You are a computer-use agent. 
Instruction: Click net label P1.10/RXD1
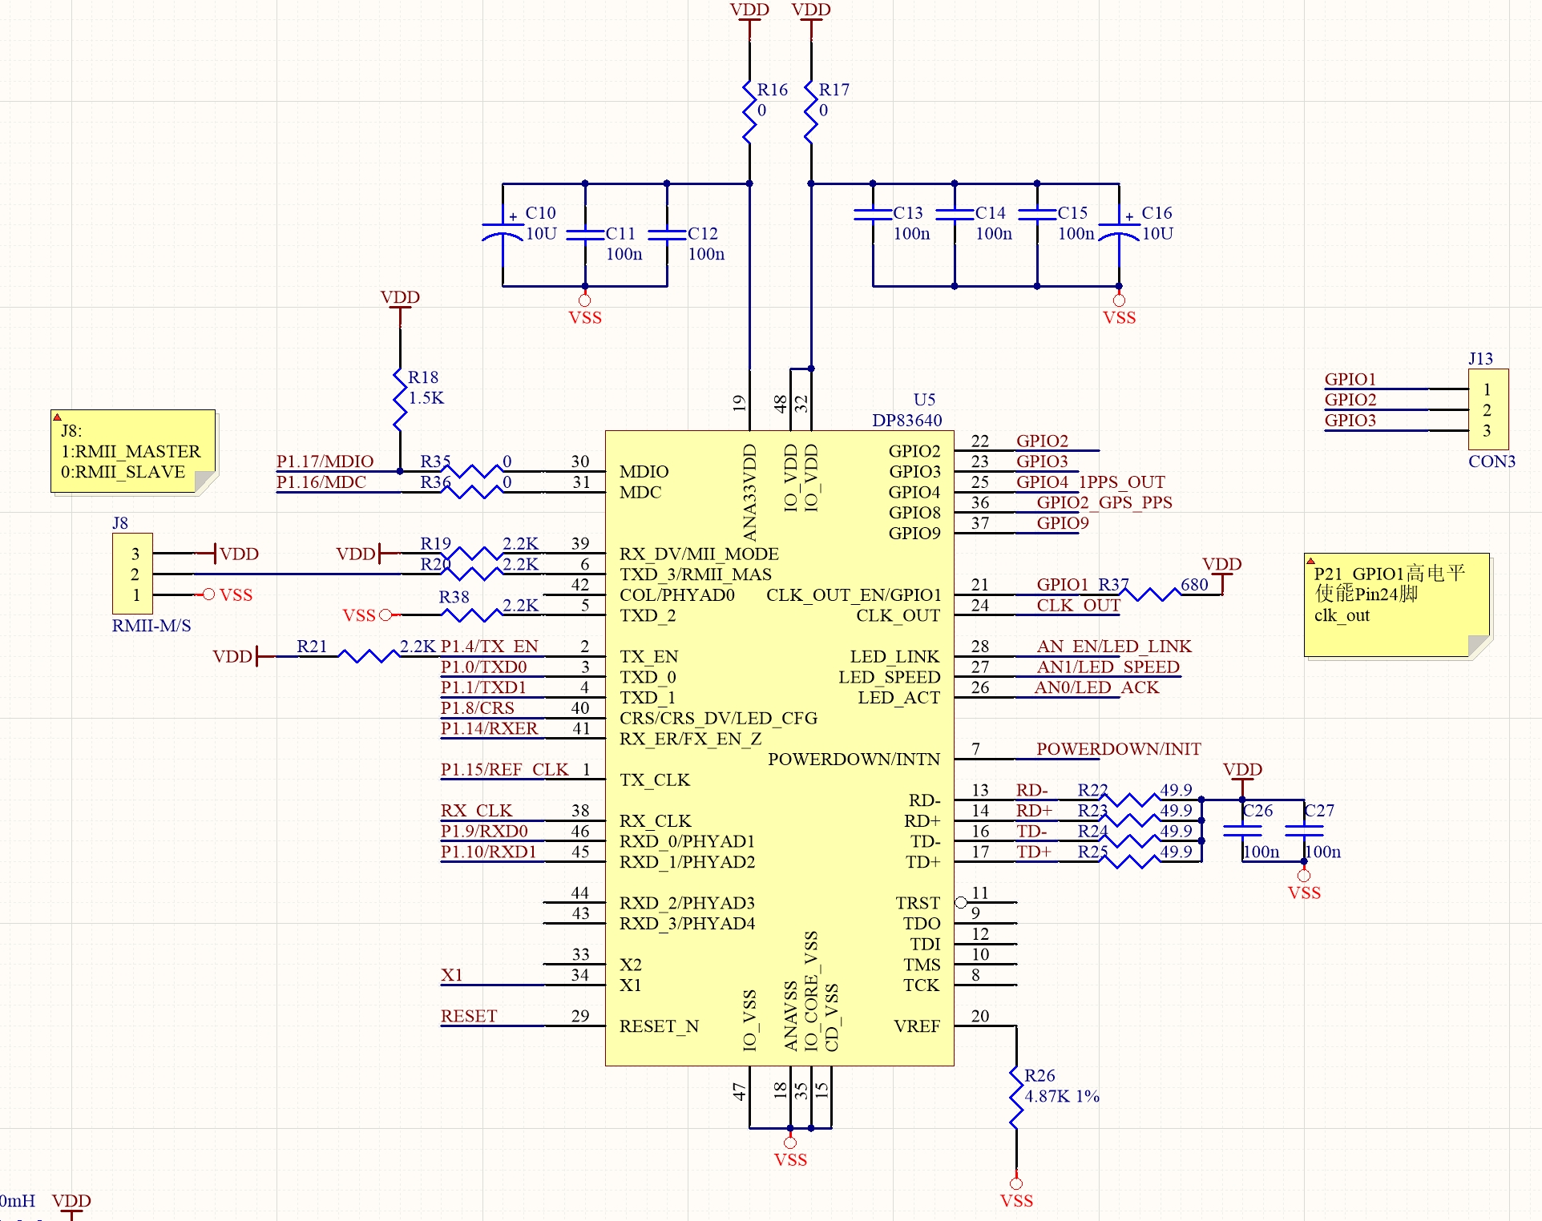point(488,852)
